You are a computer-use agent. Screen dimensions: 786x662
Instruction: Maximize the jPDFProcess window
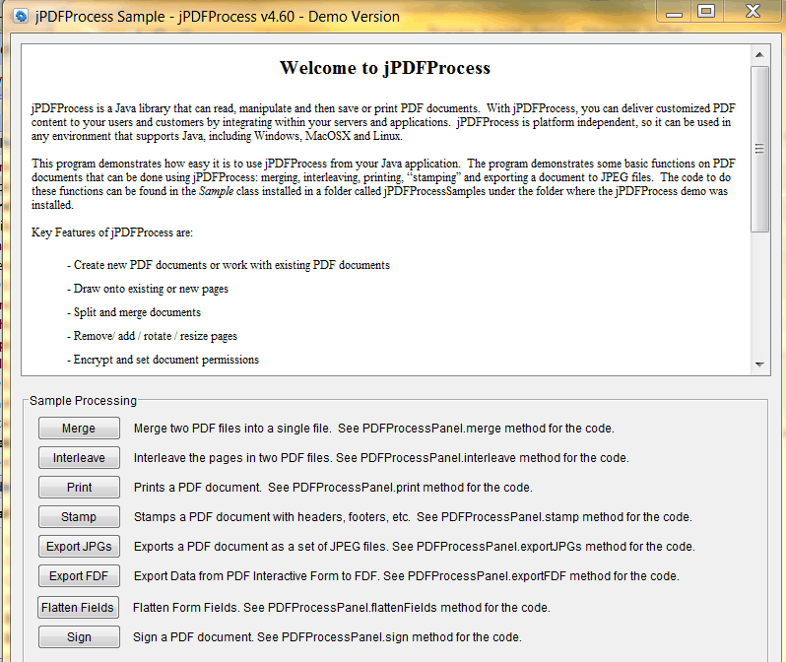point(706,11)
